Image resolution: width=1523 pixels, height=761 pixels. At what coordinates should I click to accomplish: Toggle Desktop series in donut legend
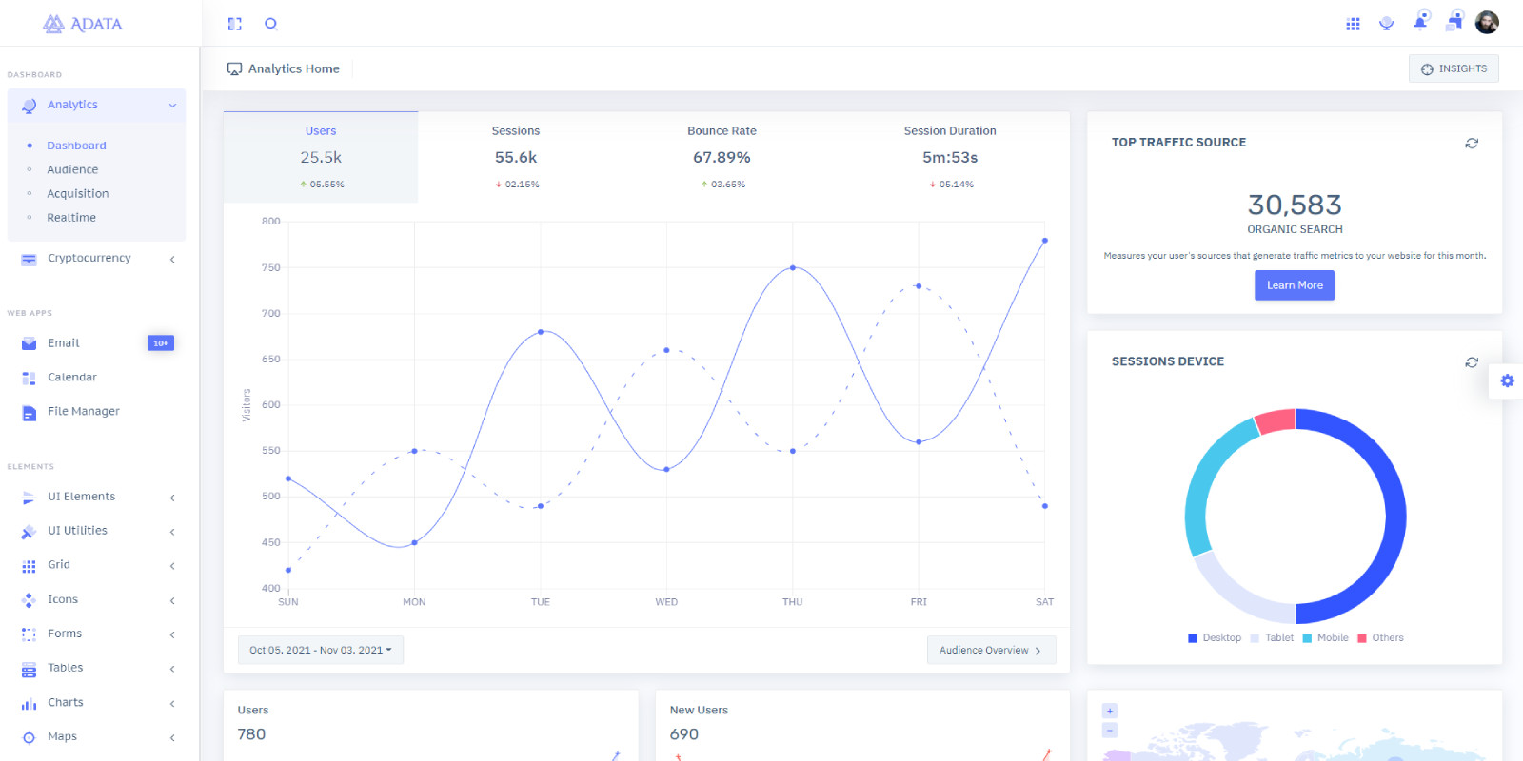1215,638
